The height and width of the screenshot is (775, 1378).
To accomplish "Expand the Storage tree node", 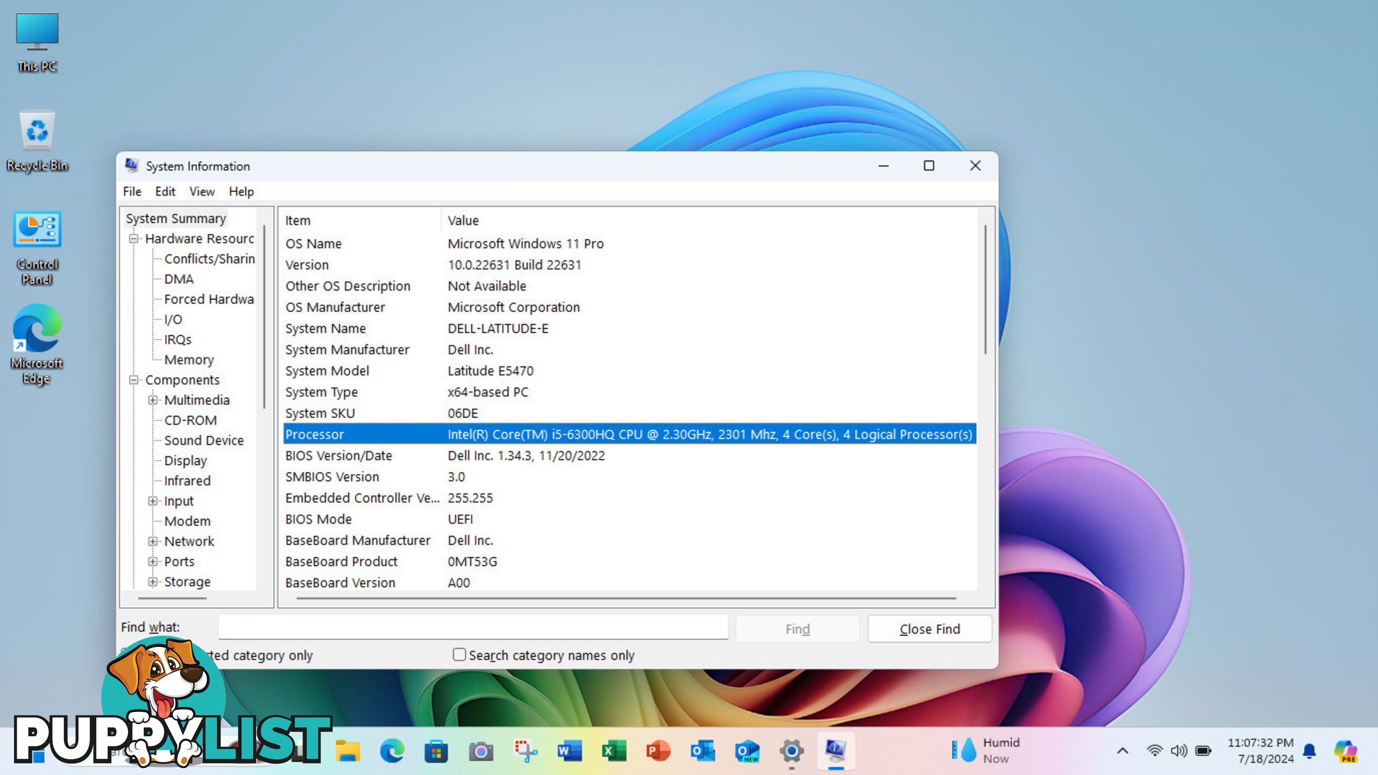I will tap(153, 582).
